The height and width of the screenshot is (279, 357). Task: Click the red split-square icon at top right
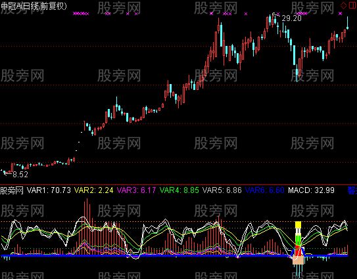352,5
